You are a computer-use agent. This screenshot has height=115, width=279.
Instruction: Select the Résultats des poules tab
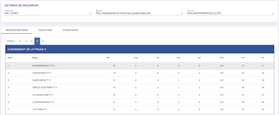17,30
